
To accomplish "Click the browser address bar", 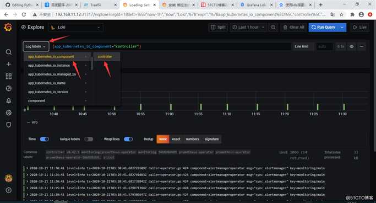I will pos(190,15).
